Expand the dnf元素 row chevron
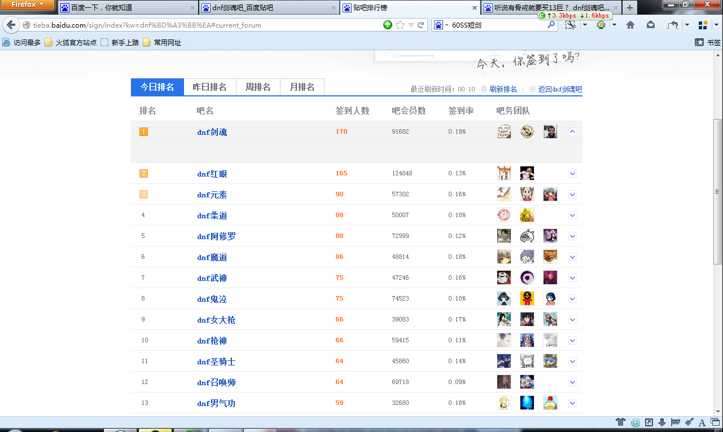This screenshot has width=723, height=432. click(x=572, y=195)
